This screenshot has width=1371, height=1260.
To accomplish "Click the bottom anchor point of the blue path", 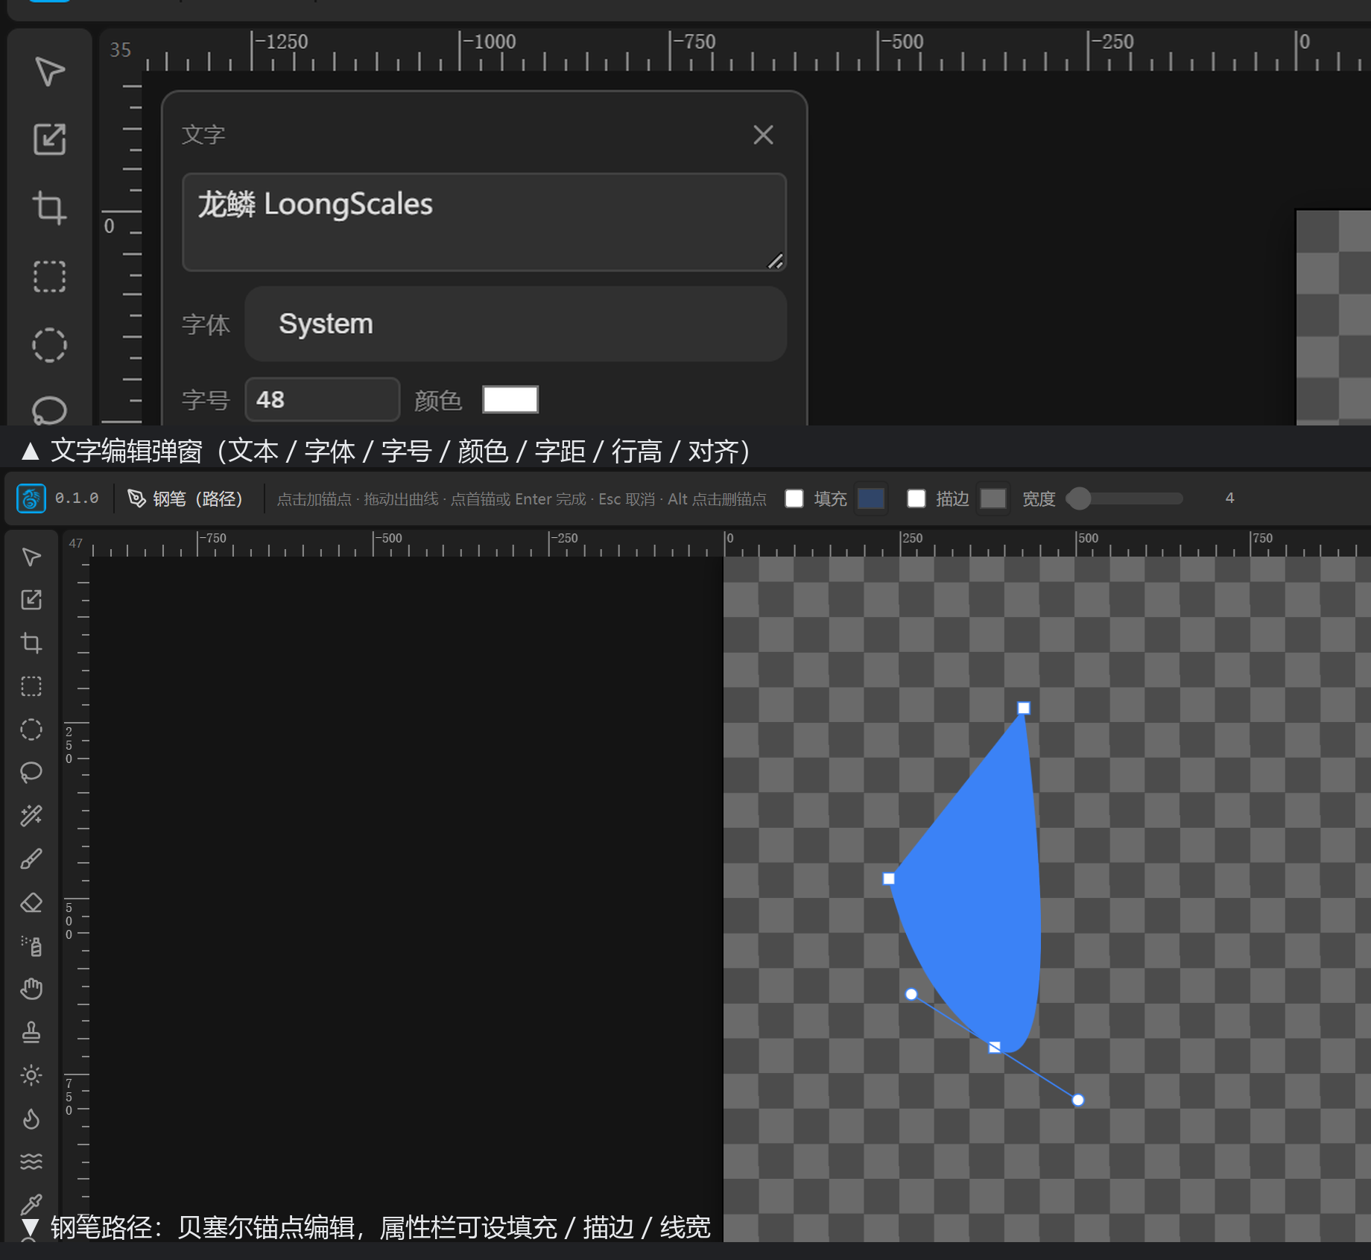I will click(995, 1047).
